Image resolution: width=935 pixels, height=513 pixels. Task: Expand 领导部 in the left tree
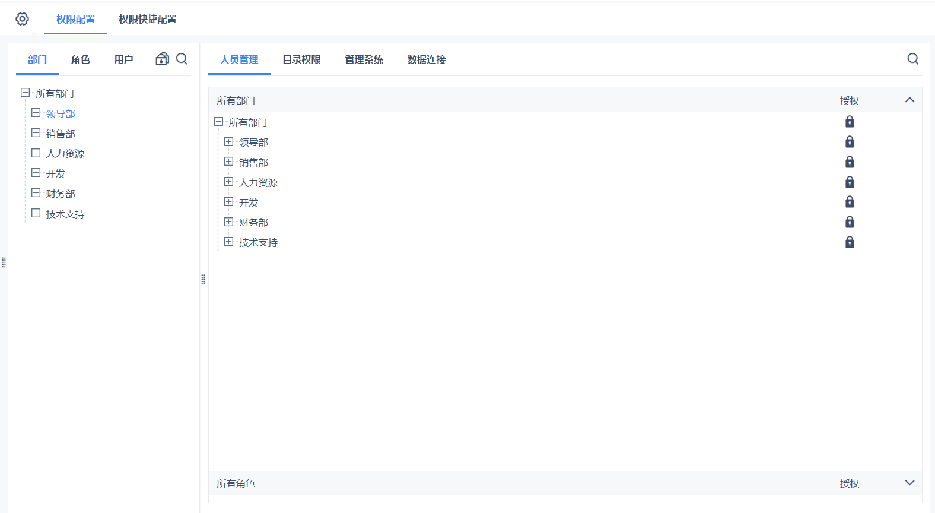point(36,113)
